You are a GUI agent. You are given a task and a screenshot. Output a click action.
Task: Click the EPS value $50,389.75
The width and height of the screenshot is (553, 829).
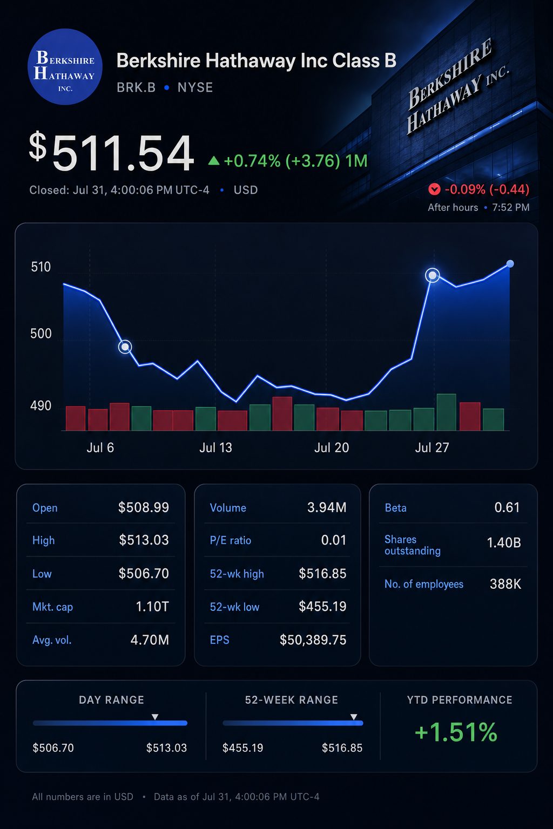(313, 640)
